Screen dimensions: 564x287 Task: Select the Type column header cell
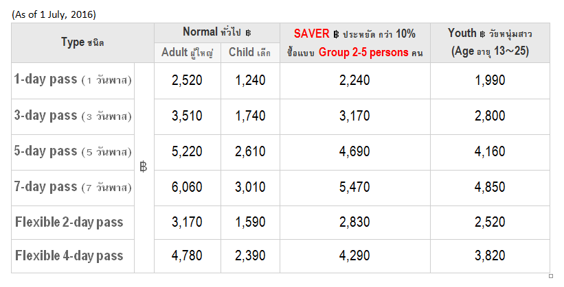tap(82, 43)
